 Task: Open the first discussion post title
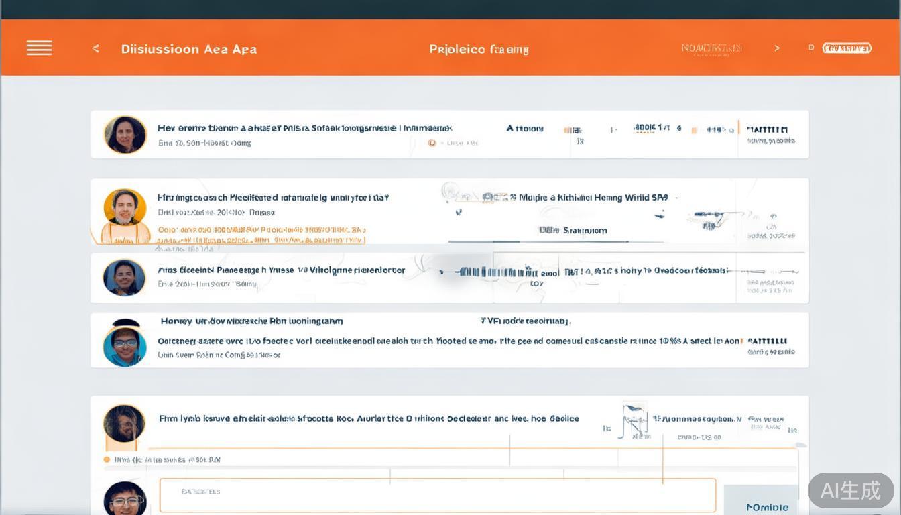point(304,128)
